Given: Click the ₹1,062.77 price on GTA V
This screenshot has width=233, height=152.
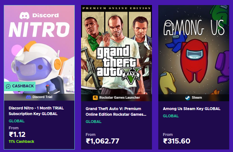Looking at the screenshot, I should (x=102, y=141).
